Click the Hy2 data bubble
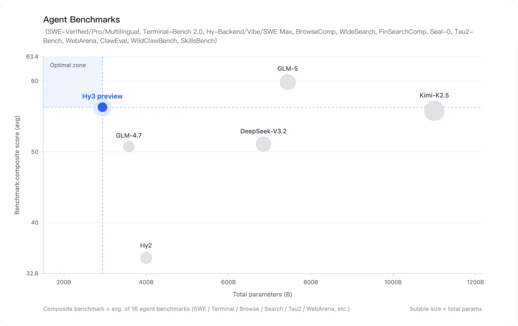 (146, 258)
